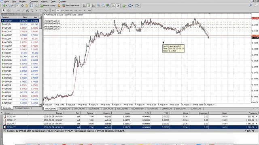Toggle the Авто-торговля button
Image resolution: width=259 pixels, height=145 pixels.
[70, 6]
